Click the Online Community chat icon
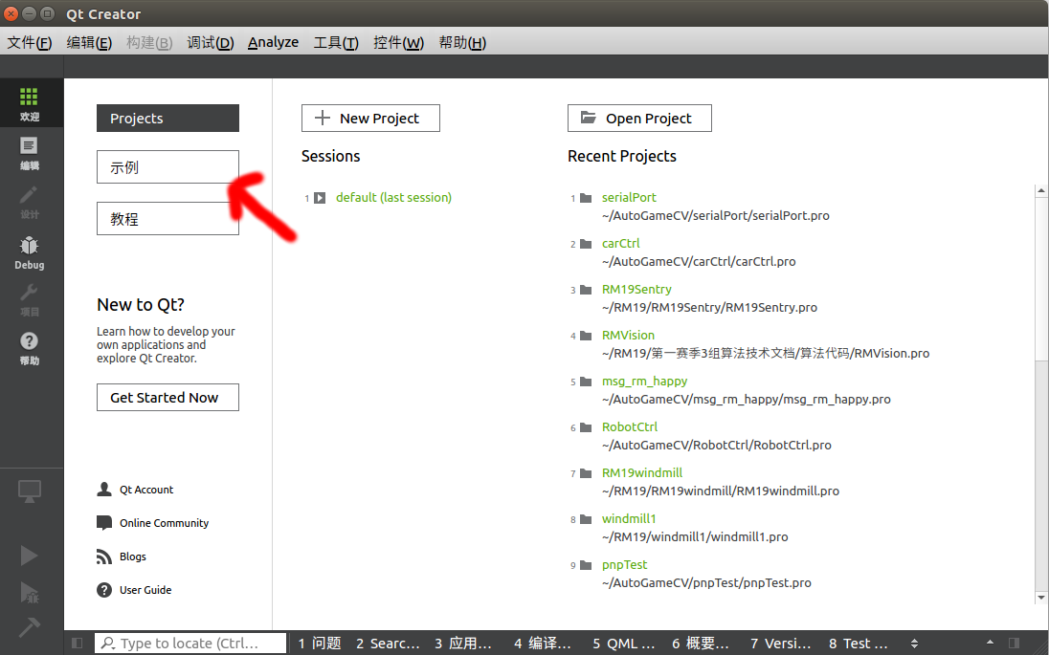 pyautogui.click(x=104, y=523)
